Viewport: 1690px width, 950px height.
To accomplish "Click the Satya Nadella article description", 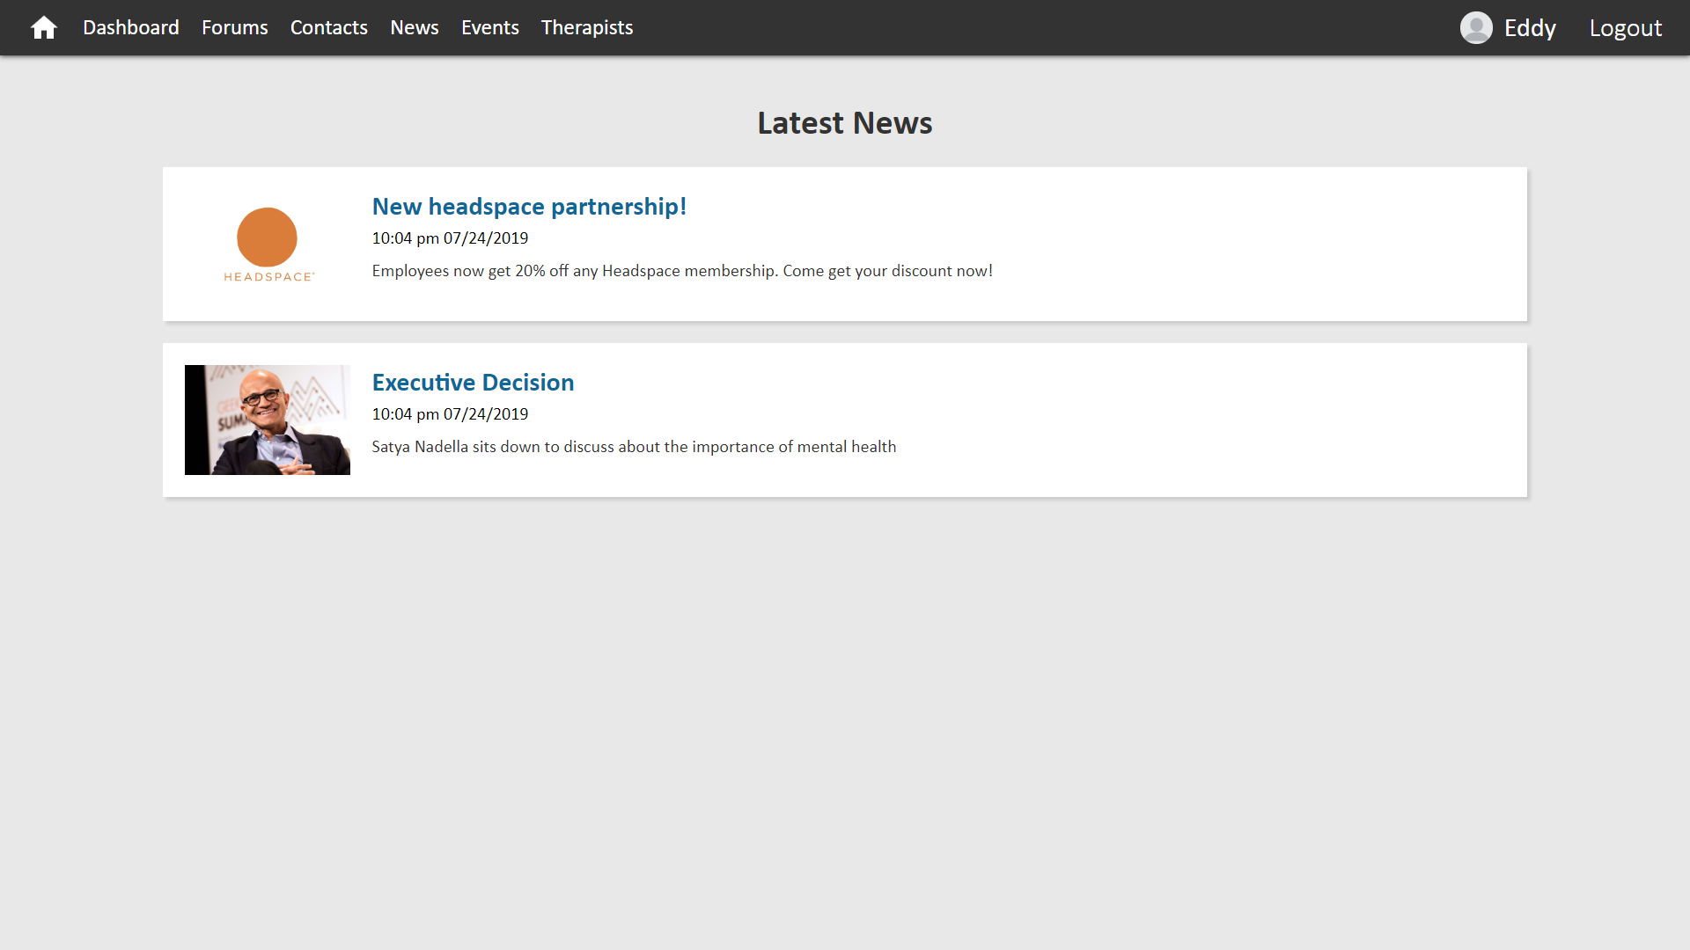I will point(633,447).
